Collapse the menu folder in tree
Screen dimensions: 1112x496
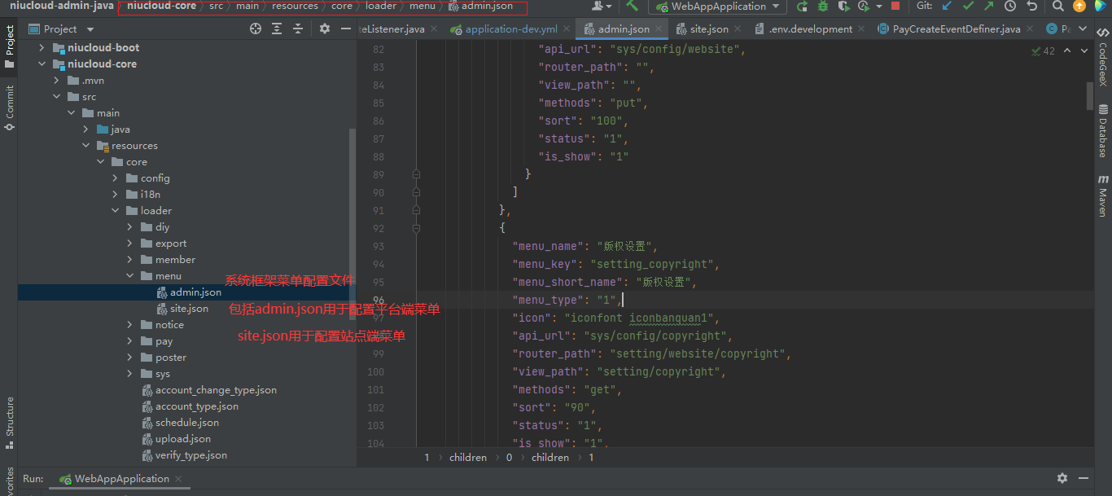(129, 276)
